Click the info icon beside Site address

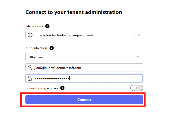[x=47, y=26]
